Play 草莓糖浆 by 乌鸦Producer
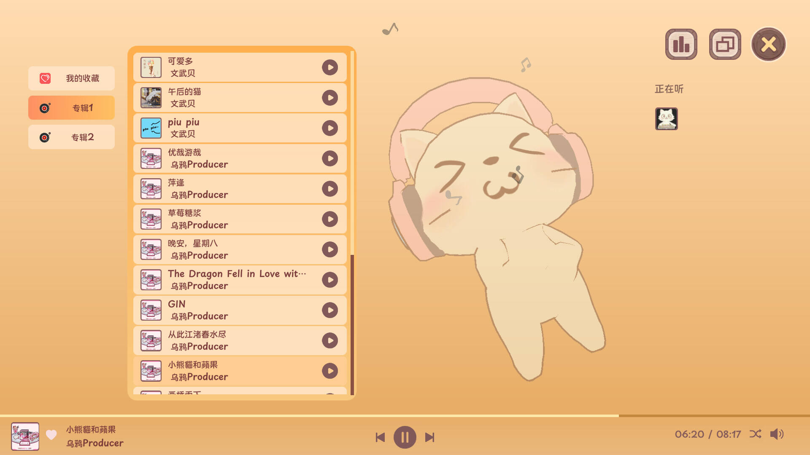Image resolution: width=810 pixels, height=455 pixels. 329,219
